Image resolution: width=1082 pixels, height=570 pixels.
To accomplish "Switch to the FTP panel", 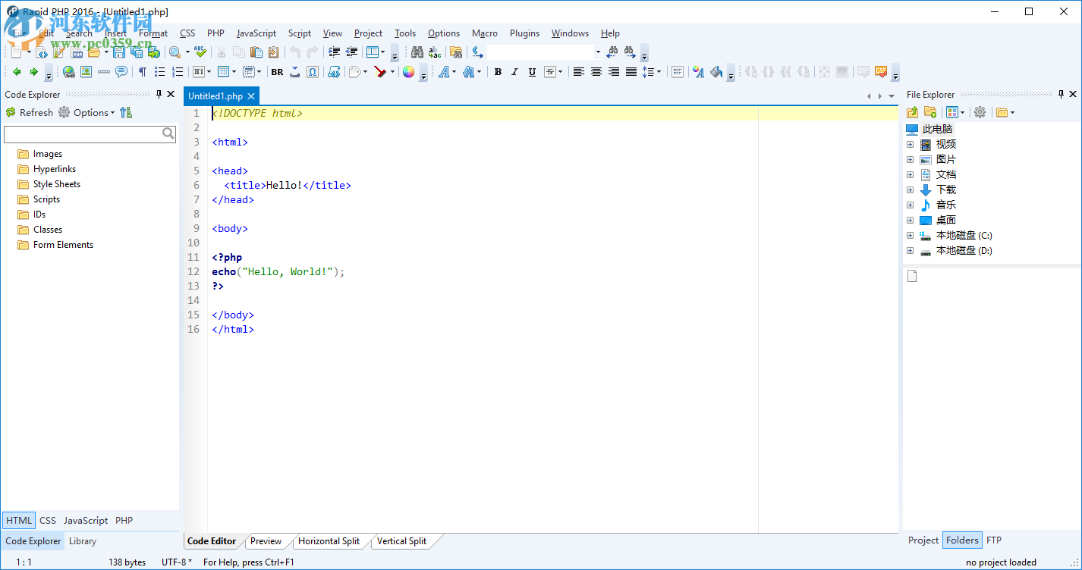I will (993, 540).
